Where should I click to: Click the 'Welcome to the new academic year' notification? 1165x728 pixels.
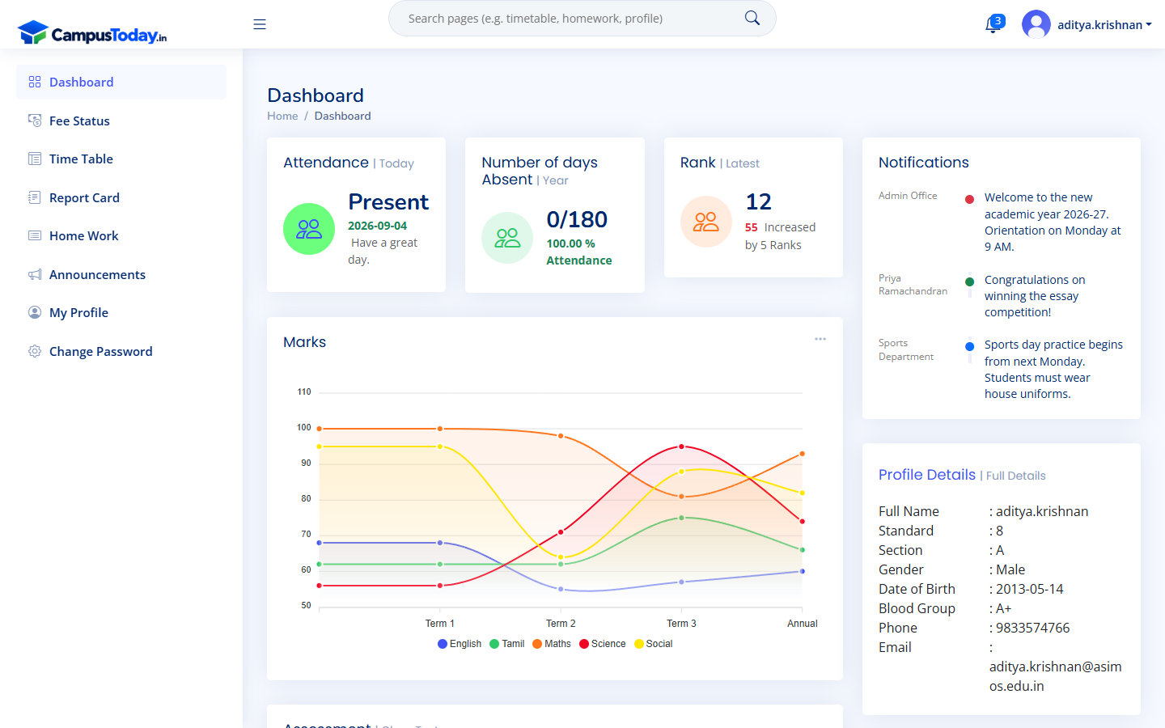[x=1053, y=222]
